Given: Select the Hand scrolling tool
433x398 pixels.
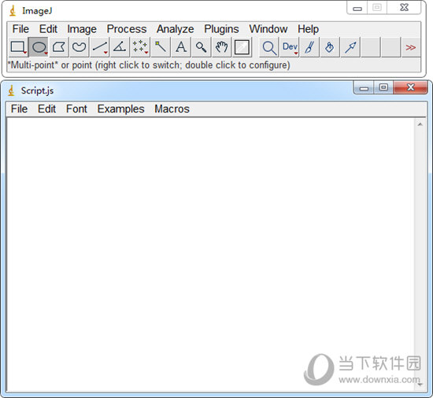Looking at the screenshot, I should [x=221, y=47].
